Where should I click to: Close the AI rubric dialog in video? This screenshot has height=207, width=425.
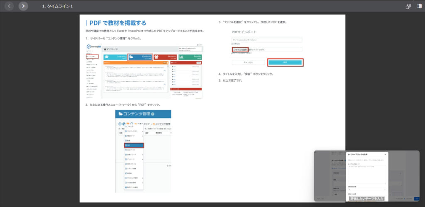pyautogui.click(x=385, y=154)
